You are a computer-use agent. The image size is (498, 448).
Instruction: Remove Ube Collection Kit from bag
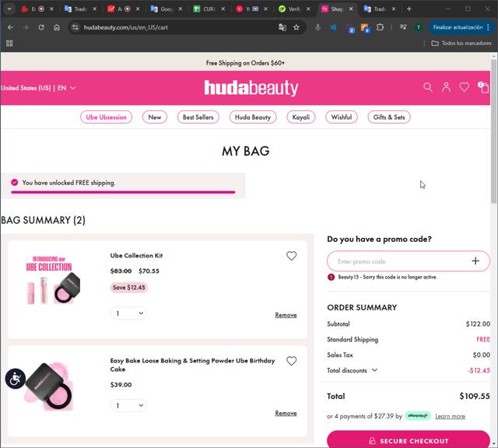[286, 315]
